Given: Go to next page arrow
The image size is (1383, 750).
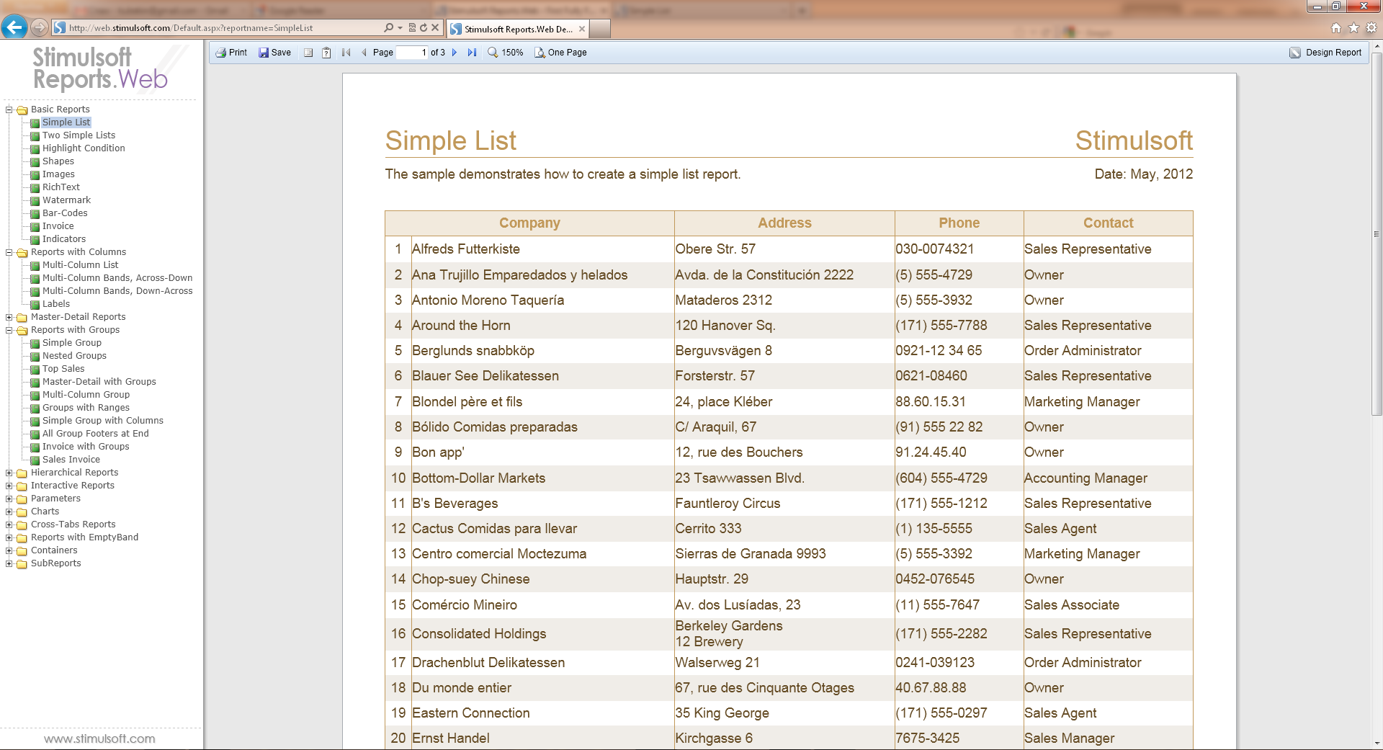Looking at the screenshot, I should pyautogui.click(x=455, y=53).
